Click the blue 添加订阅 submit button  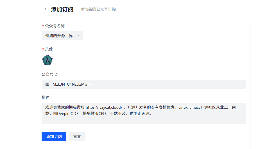tap(54, 137)
